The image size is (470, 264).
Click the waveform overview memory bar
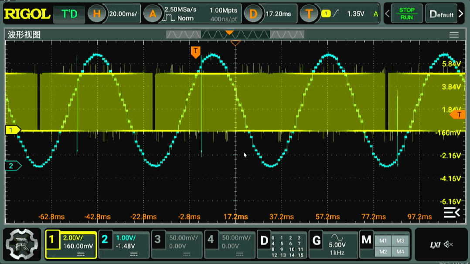tap(235, 35)
